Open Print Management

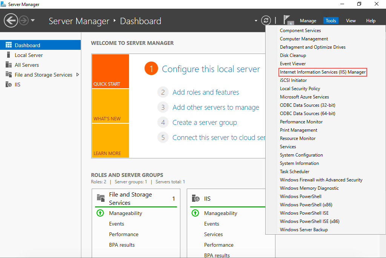pyautogui.click(x=298, y=130)
